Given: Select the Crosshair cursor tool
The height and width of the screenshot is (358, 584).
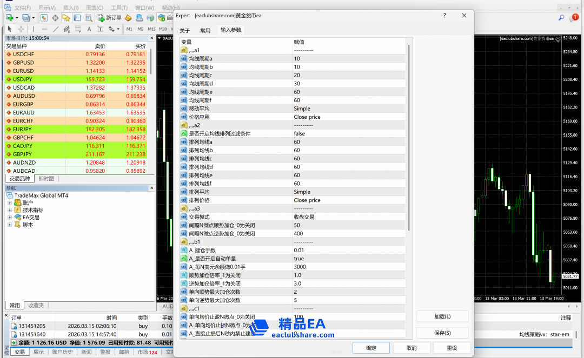Looking at the screenshot, I should point(21,29).
